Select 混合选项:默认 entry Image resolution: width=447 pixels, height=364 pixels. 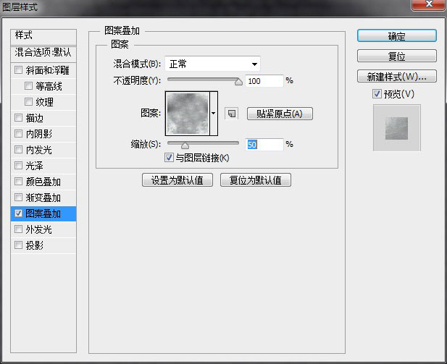tap(43, 54)
